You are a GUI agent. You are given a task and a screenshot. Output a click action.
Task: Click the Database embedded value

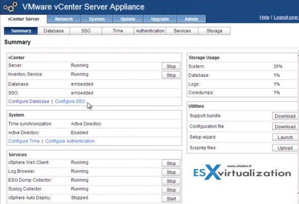click(82, 84)
